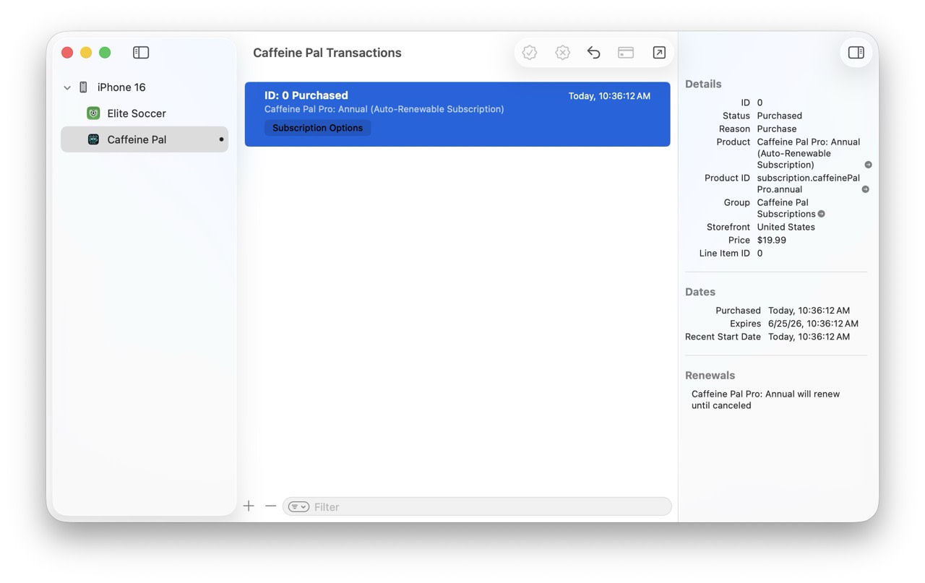This screenshot has width=925, height=583.
Task: Click the credit card toolbar icon
Action: [626, 53]
